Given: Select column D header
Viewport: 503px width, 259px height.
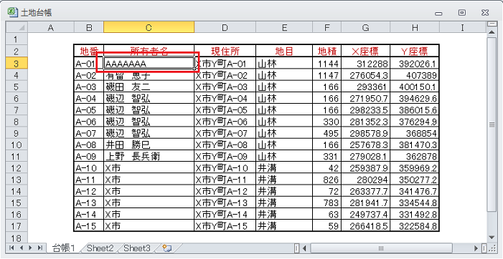Looking at the screenshot, I should pyautogui.click(x=225, y=28).
